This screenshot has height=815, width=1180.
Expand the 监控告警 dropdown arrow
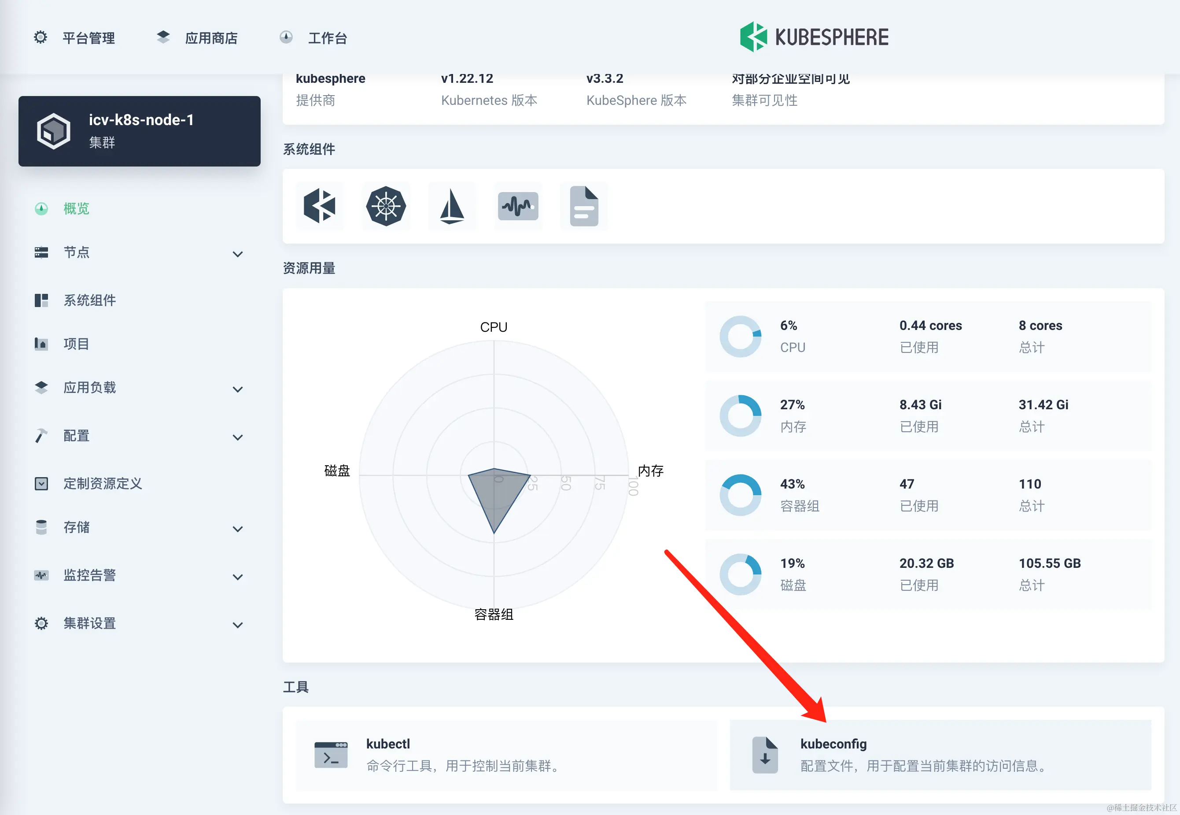237,577
